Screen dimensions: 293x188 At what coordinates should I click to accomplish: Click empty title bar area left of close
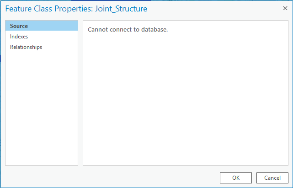tap(215, 9)
